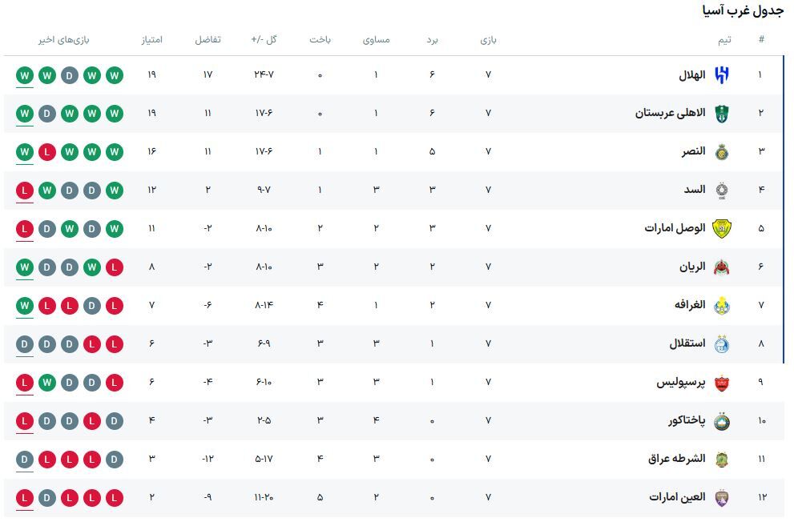
Task: Click the Esteghlal blue club logo
Action: (x=722, y=344)
